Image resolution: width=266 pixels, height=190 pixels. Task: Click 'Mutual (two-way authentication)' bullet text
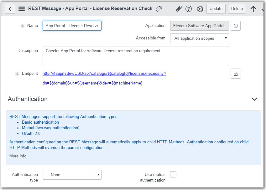[50, 128]
